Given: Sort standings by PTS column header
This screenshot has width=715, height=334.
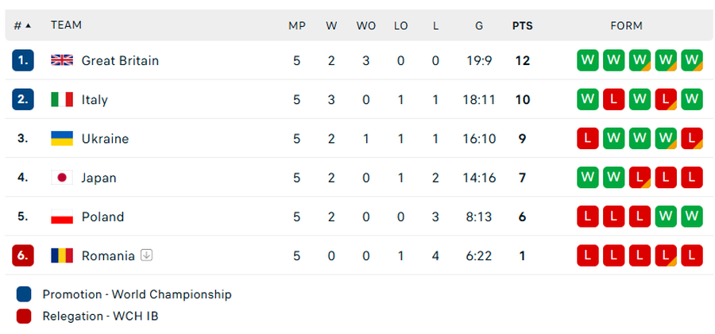Looking at the screenshot, I should [522, 25].
